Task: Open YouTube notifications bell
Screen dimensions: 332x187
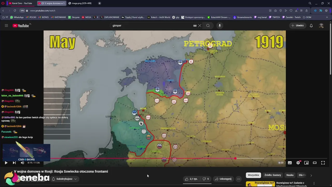Action: click(311, 25)
